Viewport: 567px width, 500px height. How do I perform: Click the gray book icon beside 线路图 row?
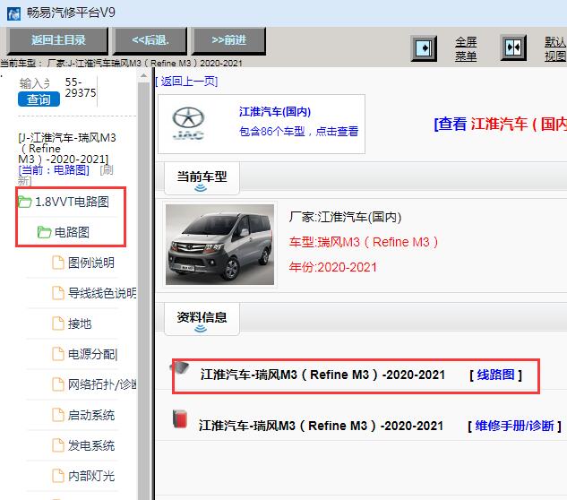[180, 369]
